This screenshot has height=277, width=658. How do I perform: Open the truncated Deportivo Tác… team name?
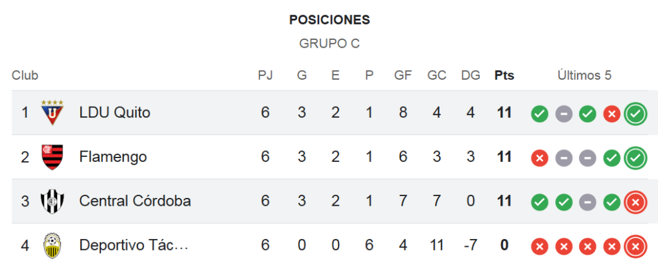point(134,246)
